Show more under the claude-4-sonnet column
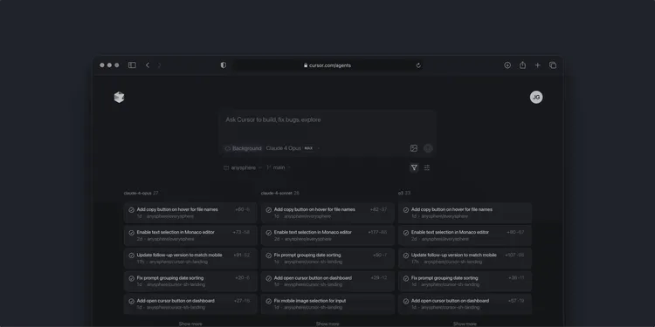Screen dimensions: 655x327 tap(327, 324)
